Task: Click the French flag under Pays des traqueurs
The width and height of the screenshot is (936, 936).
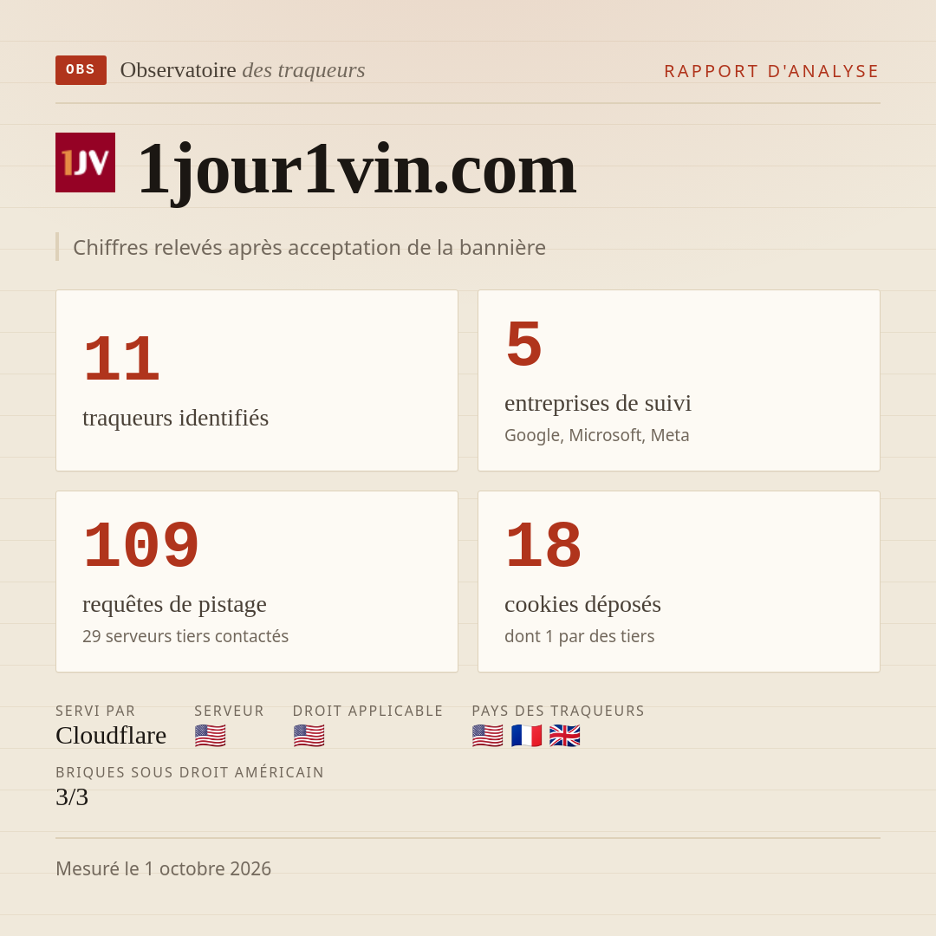Action: pos(526,736)
